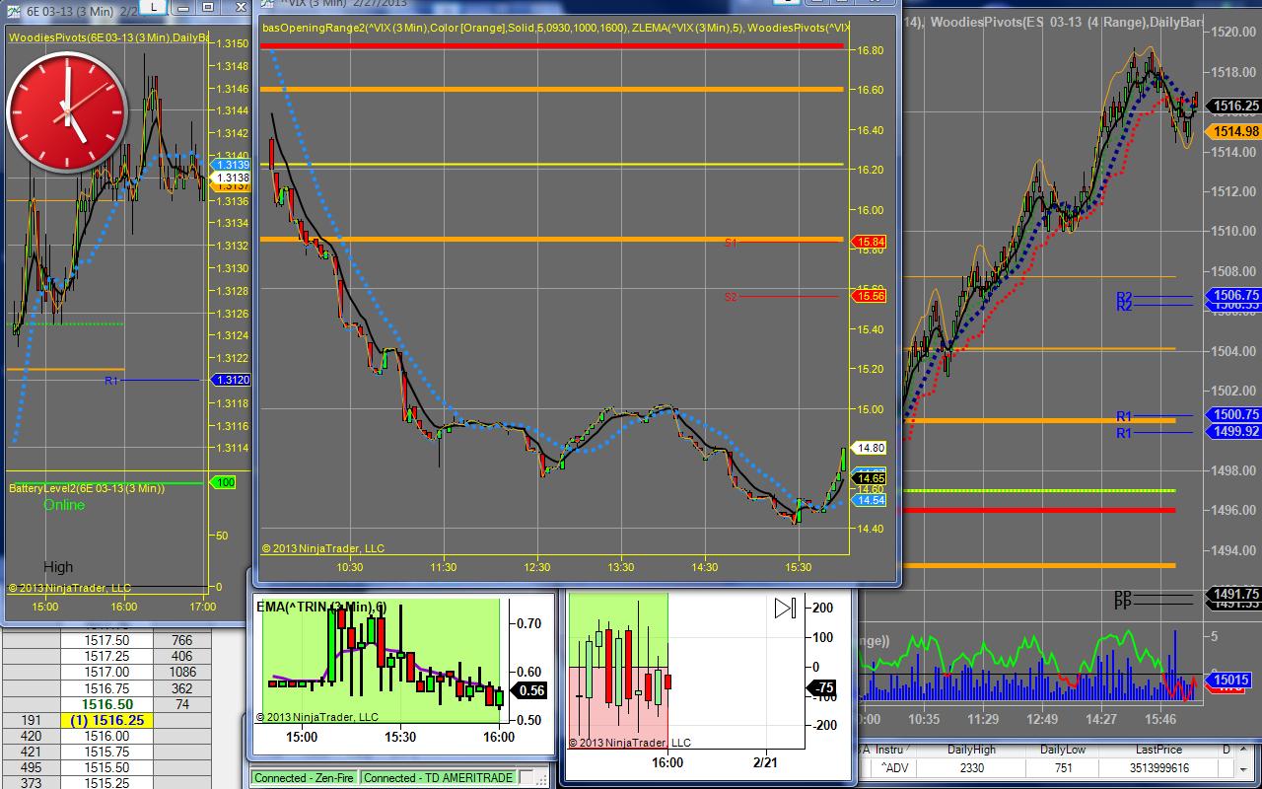Click the green 100 battery level marker
The height and width of the screenshot is (789, 1262).
[x=224, y=482]
